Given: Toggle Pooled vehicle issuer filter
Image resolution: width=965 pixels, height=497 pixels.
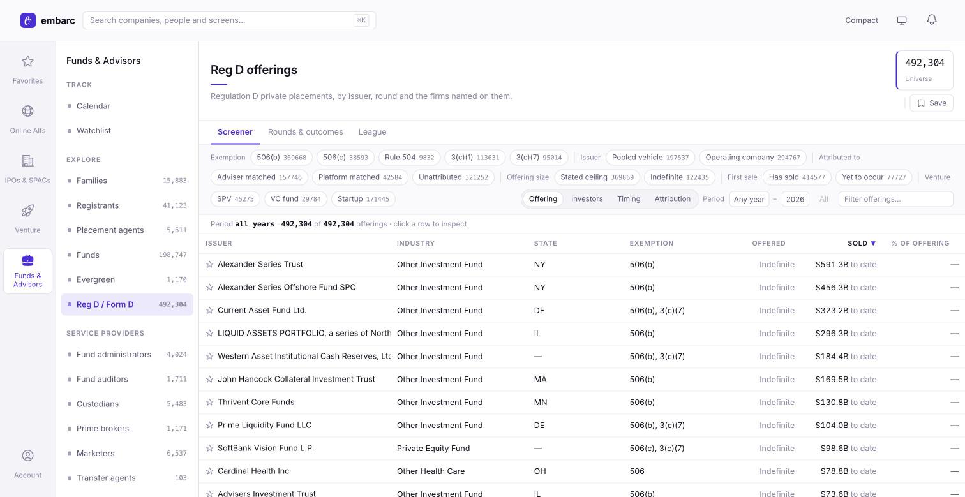Looking at the screenshot, I should pos(650,158).
